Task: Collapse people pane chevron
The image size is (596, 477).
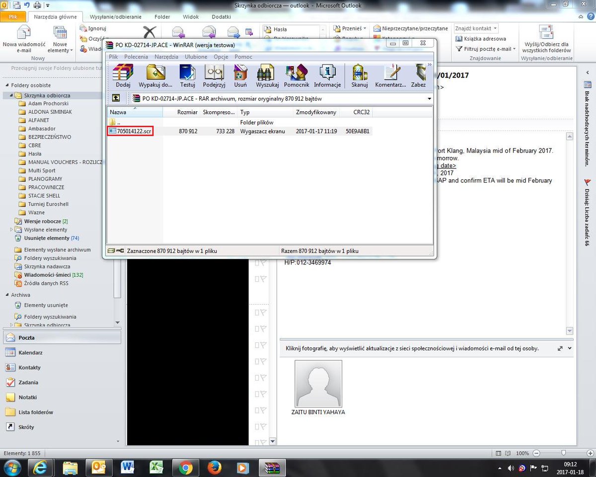Action: click(570, 348)
